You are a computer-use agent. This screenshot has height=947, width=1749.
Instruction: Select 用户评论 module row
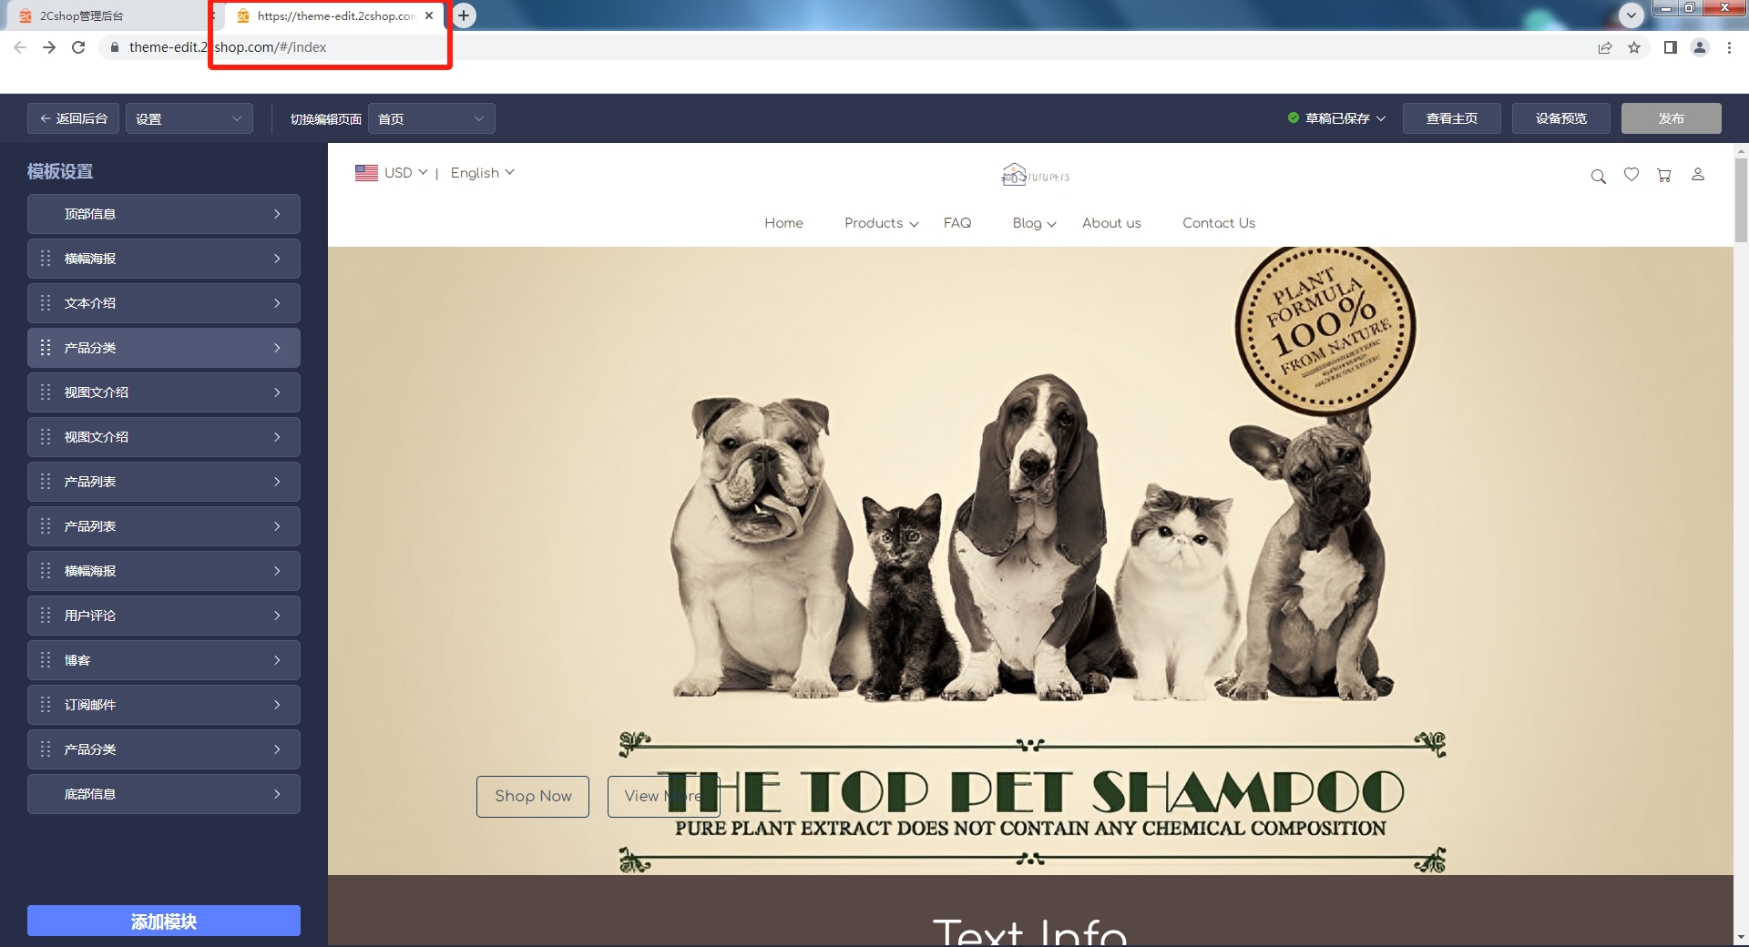click(x=164, y=616)
